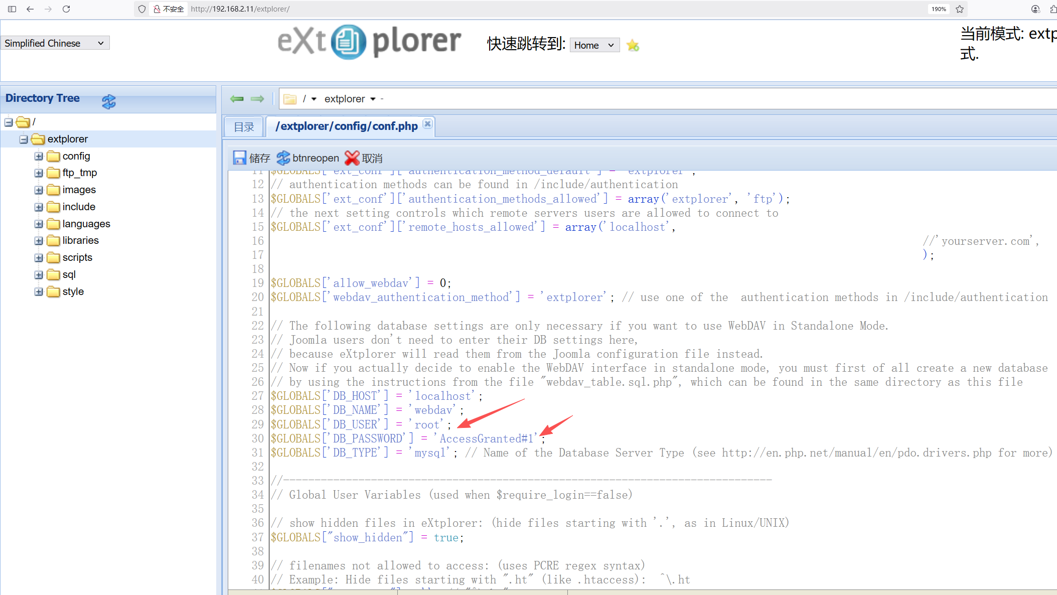
Task: Click the browser reload page icon
Action: 66,9
